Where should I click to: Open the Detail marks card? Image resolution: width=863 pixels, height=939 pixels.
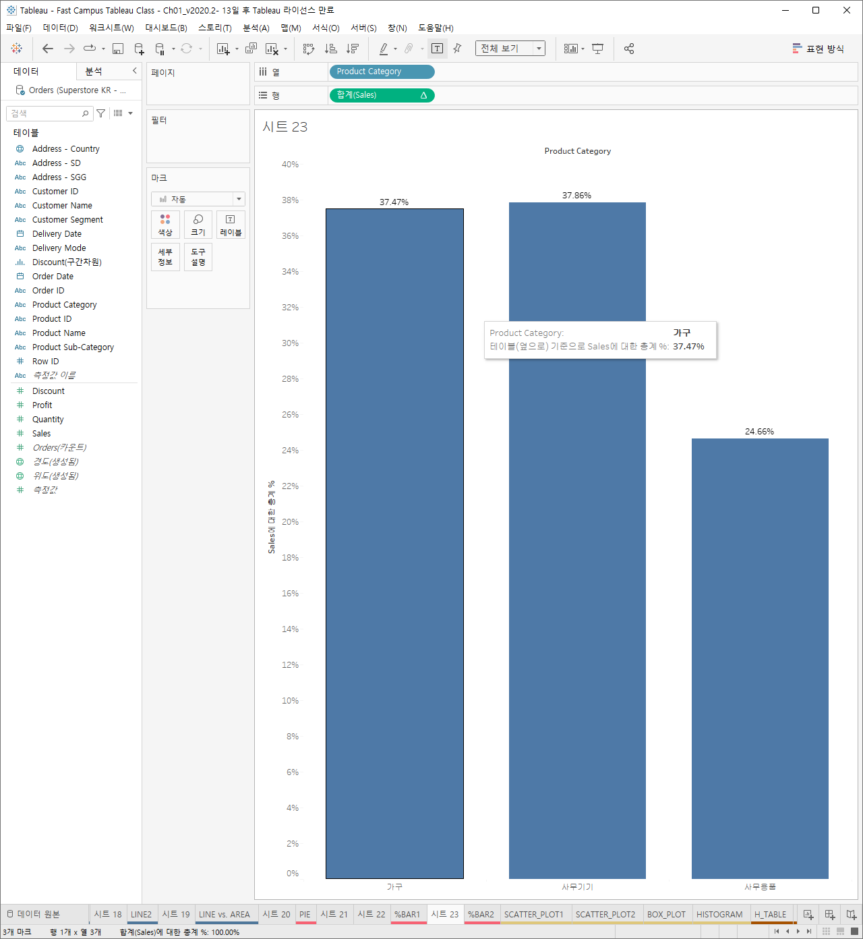coord(165,256)
